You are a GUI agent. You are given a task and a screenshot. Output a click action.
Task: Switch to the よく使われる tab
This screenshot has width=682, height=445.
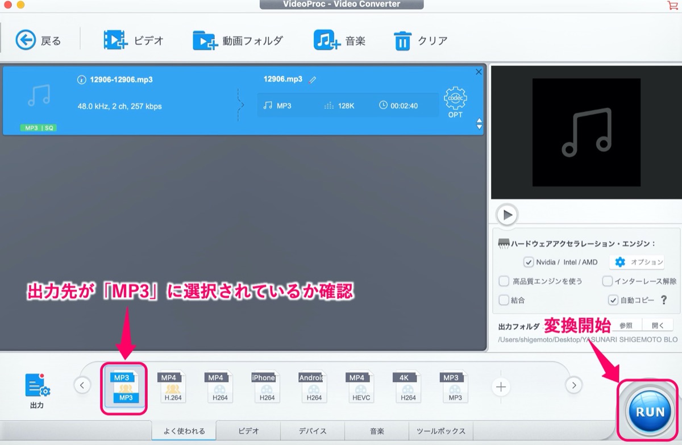[184, 430]
